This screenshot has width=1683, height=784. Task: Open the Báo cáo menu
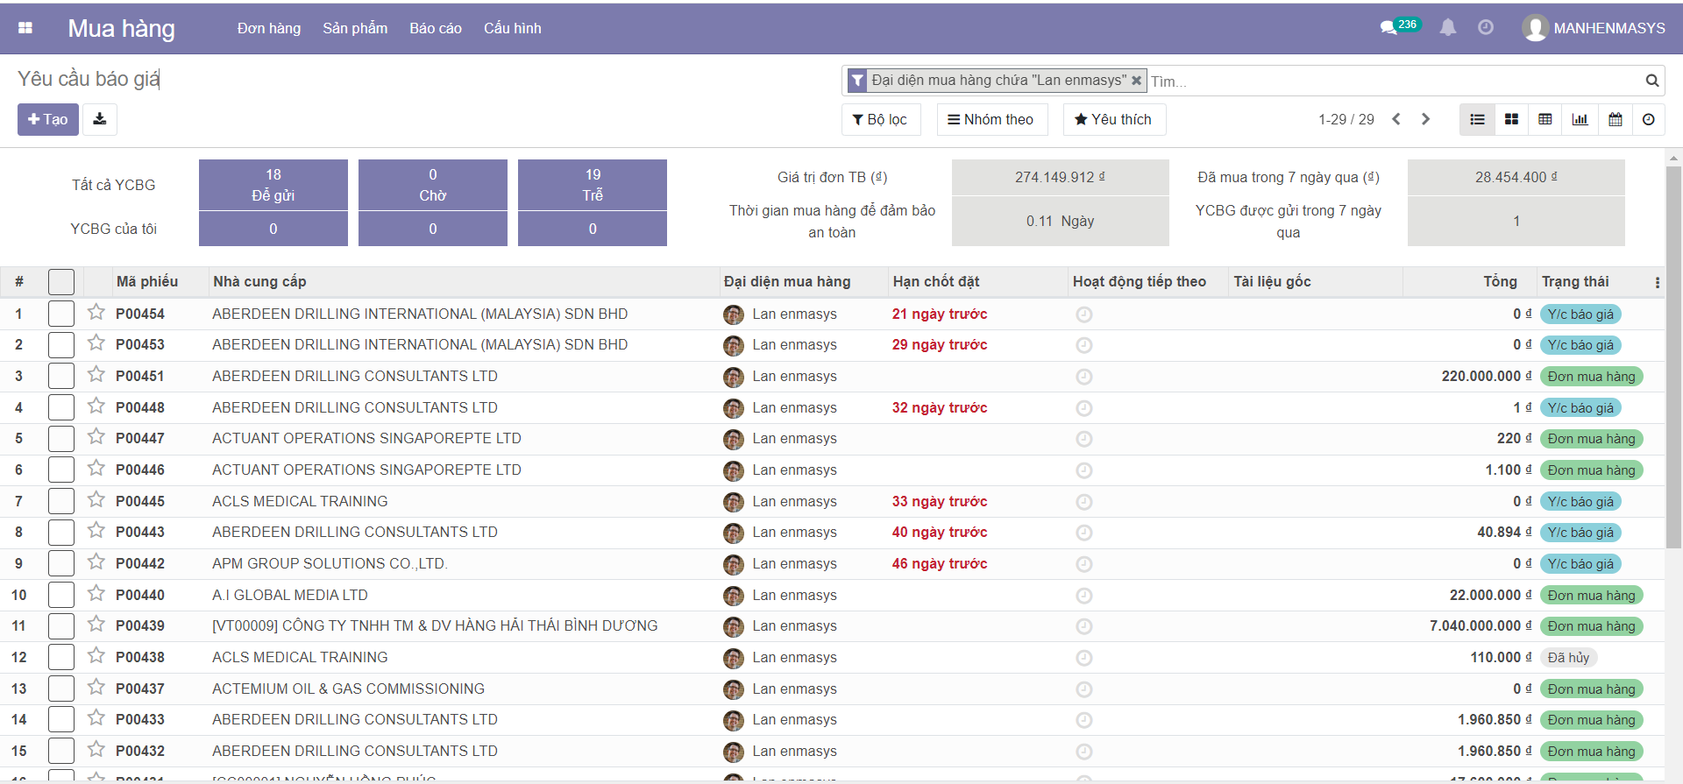click(x=435, y=28)
